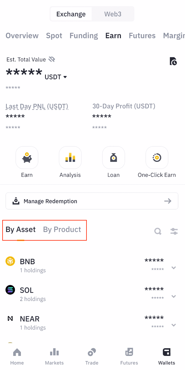Open the Loan icon

coord(113,158)
